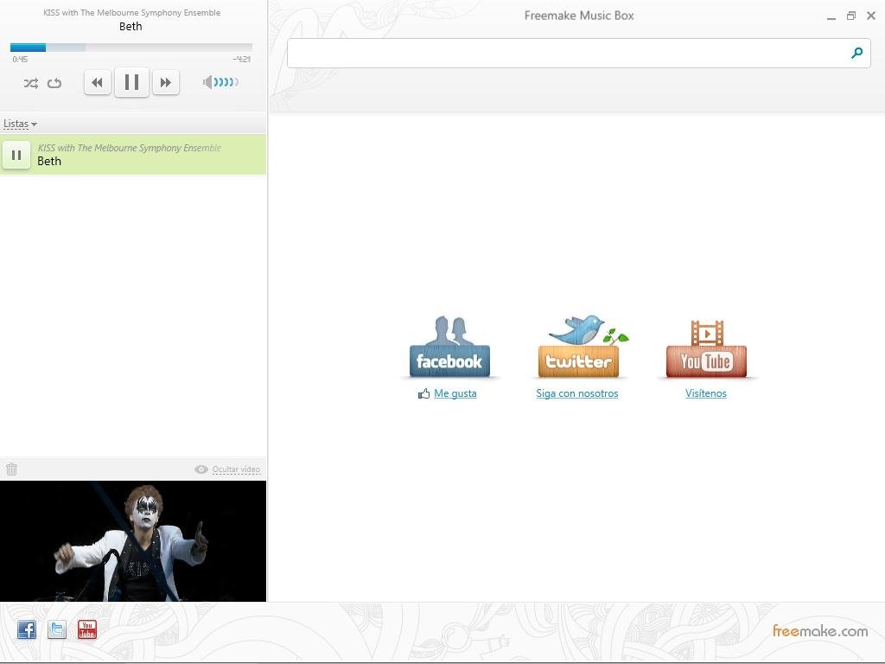Image resolution: width=885 pixels, height=664 pixels.
Task: Delete track using the trash icon
Action: tap(12, 469)
